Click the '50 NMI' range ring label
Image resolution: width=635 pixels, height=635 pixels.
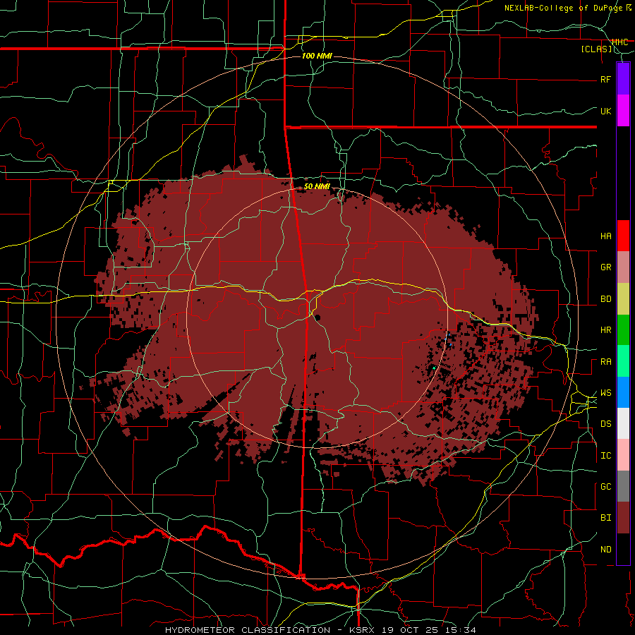tap(317, 187)
